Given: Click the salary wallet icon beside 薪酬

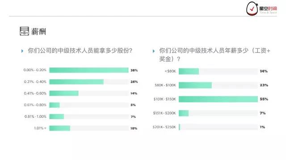Looking at the screenshot, I should 24,31.
